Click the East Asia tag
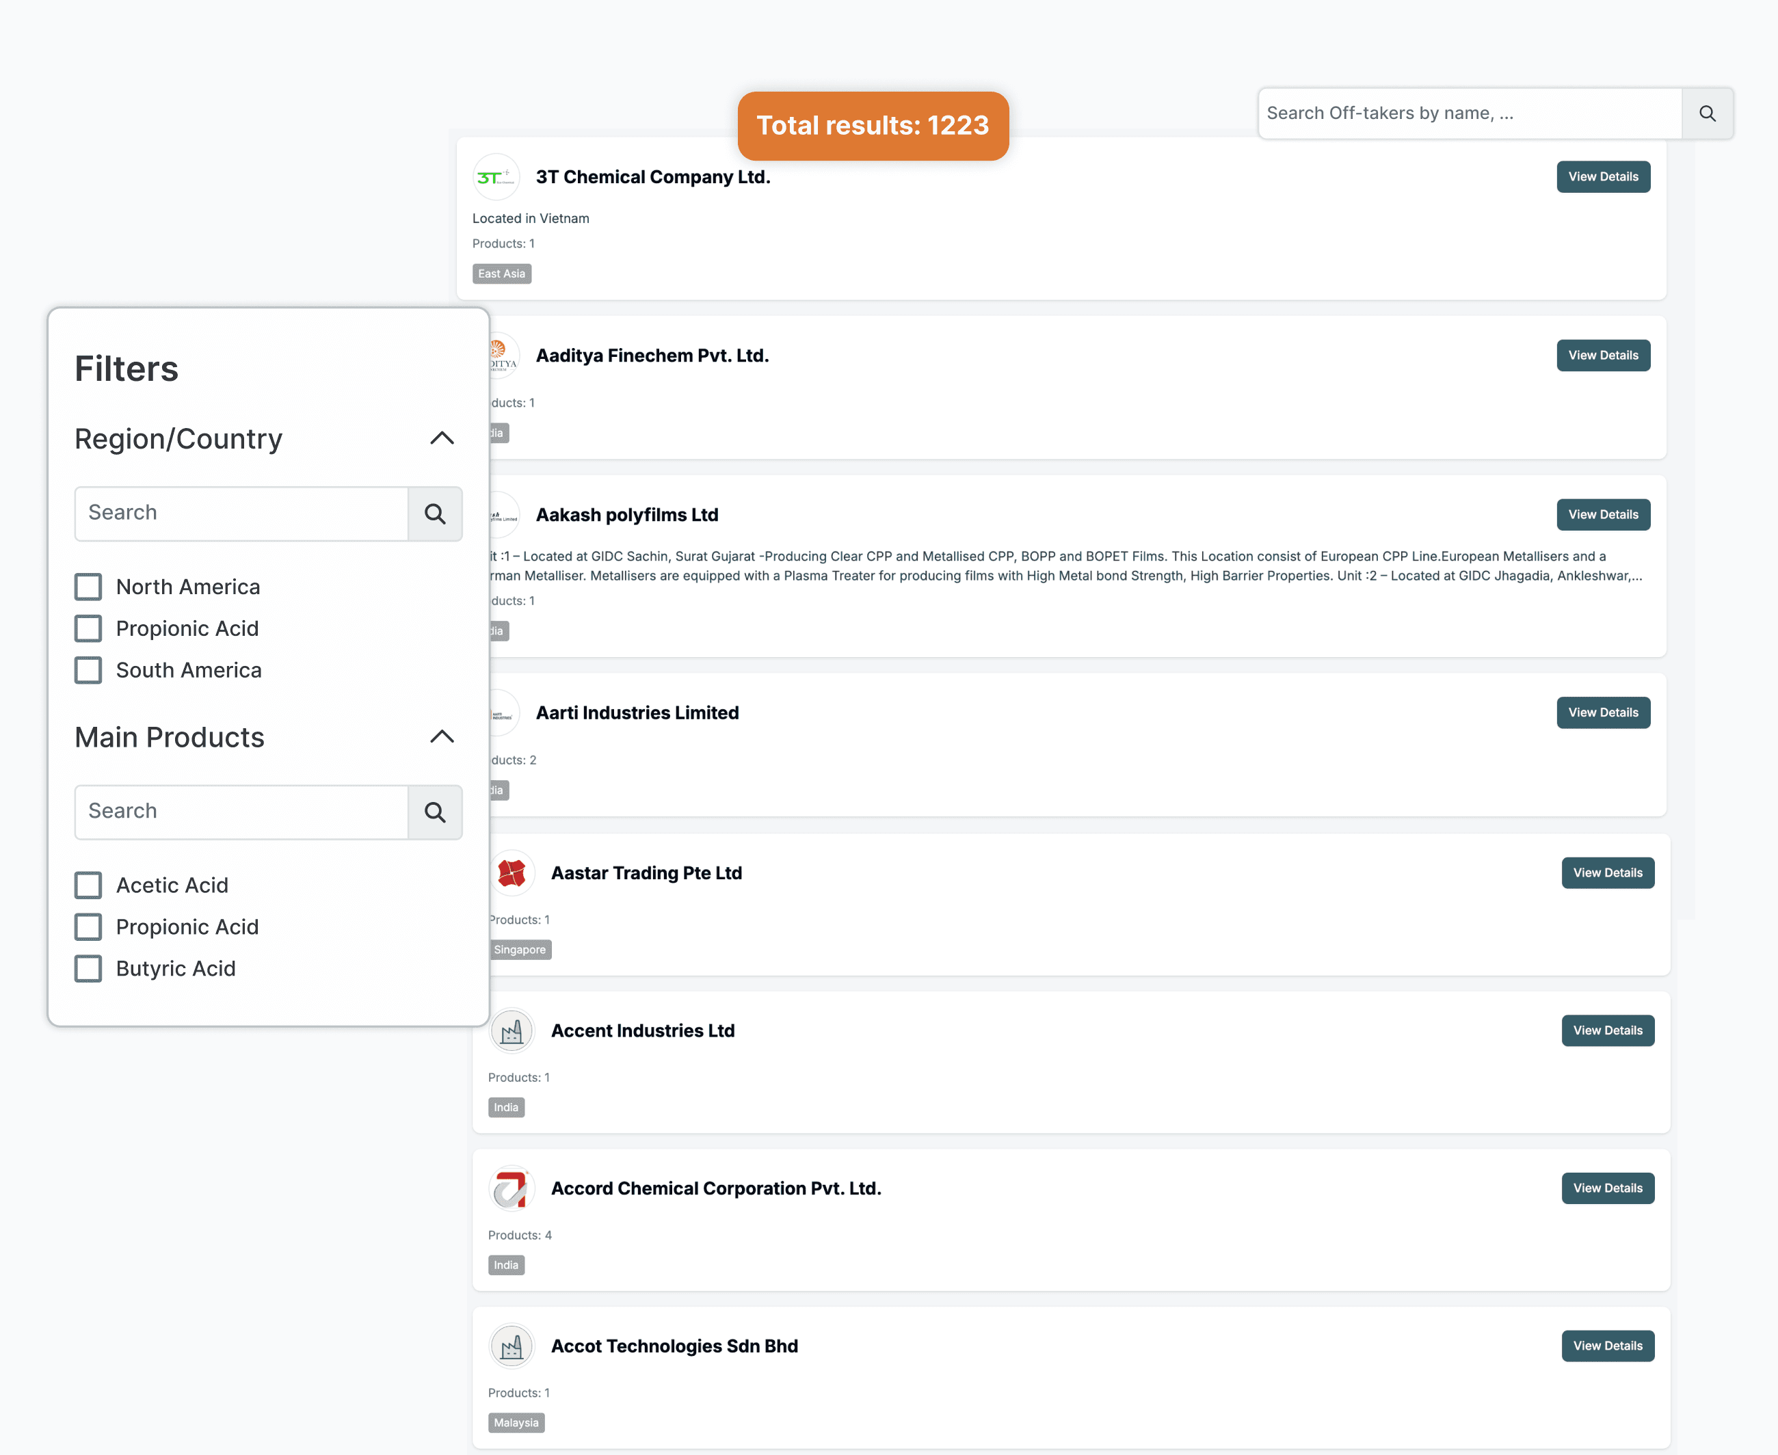This screenshot has height=1455, width=1778. [x=501, y=274]
